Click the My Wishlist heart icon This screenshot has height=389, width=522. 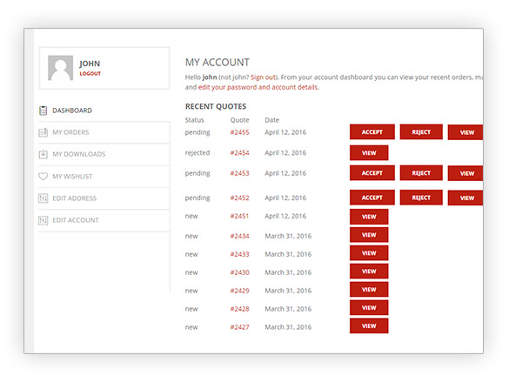(x=43, y=176)
